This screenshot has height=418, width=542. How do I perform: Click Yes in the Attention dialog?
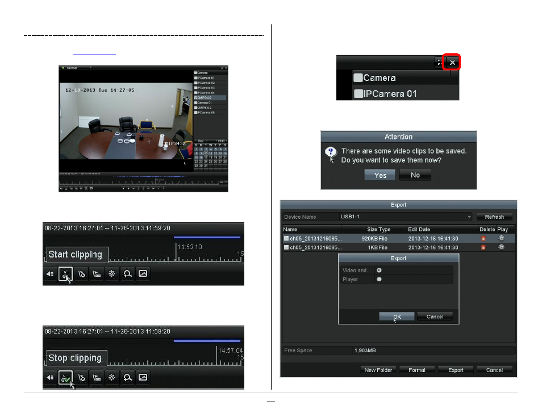coord(380,175)
